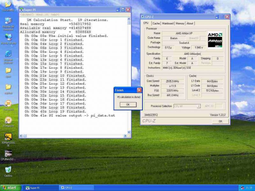The image size is (255, 191).
Task: Expand the Processor Selection dropdown in CPU-Z
Action: tap(199, 106)
